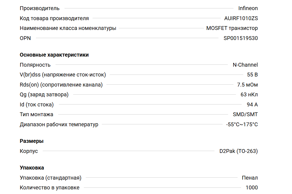Click the SMD/SMT mounting type value
The height and width of the screenshot is (194, 292).
coord(245,115)
